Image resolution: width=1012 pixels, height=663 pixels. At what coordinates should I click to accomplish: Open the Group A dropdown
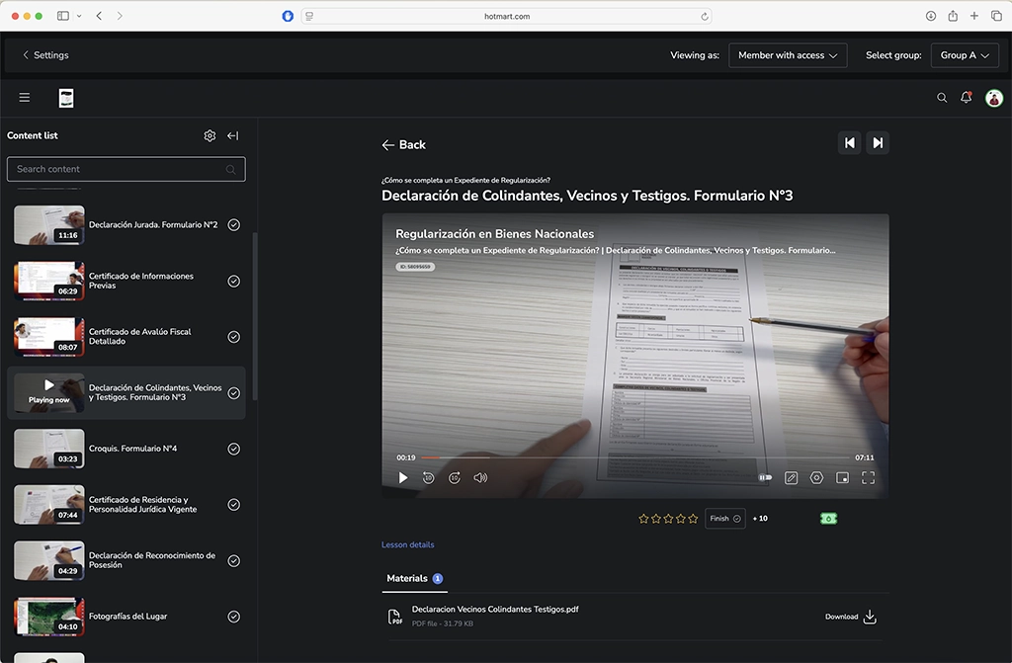tap(965, 55)
